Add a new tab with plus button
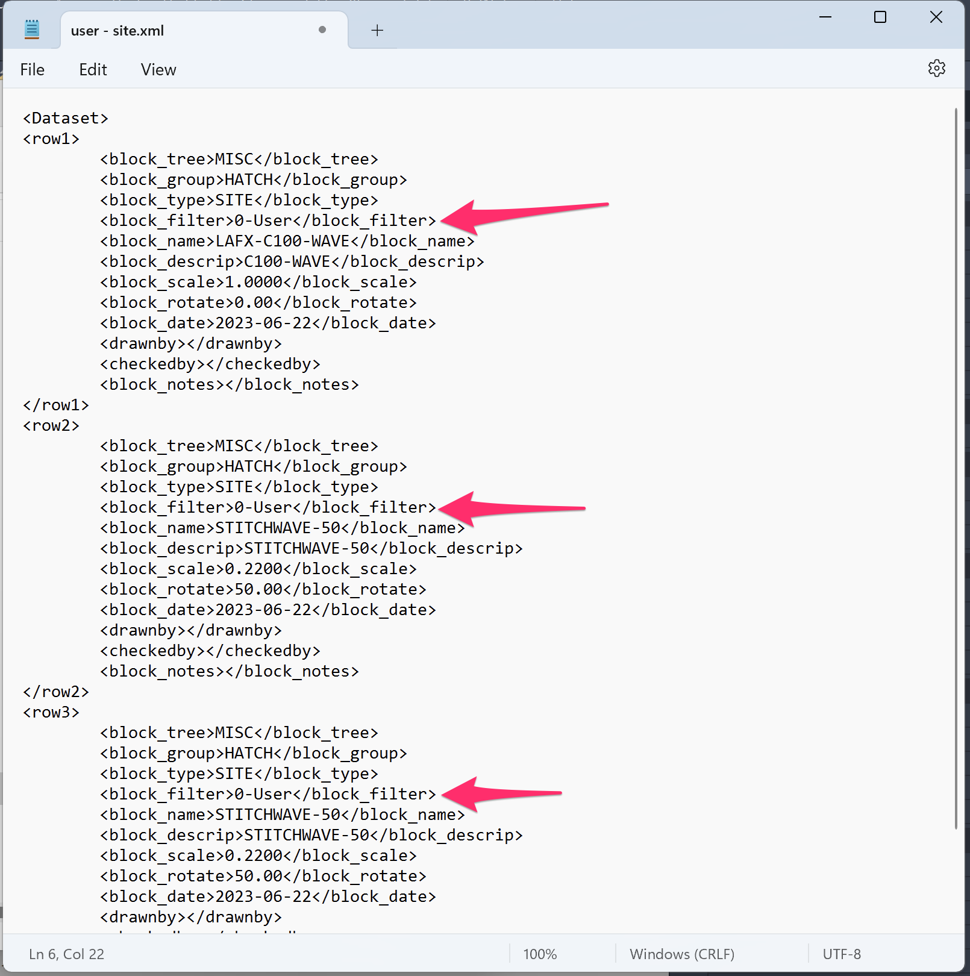The image size is (970, 976). pyautogui.click(x=377, y=30)
